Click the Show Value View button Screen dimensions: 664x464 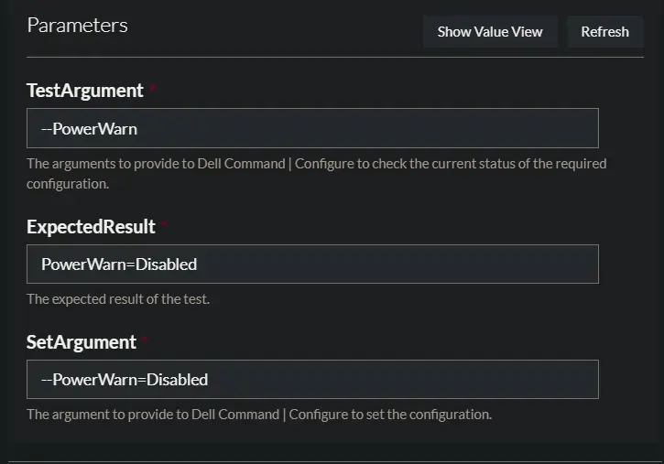pyautogui.click(x=490, y=32)
